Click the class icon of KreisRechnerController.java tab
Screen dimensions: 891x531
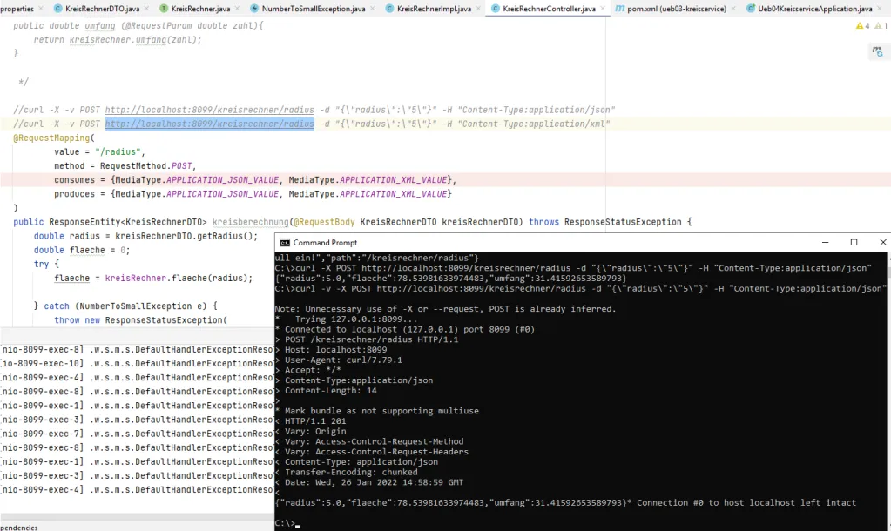coord(495,9)
